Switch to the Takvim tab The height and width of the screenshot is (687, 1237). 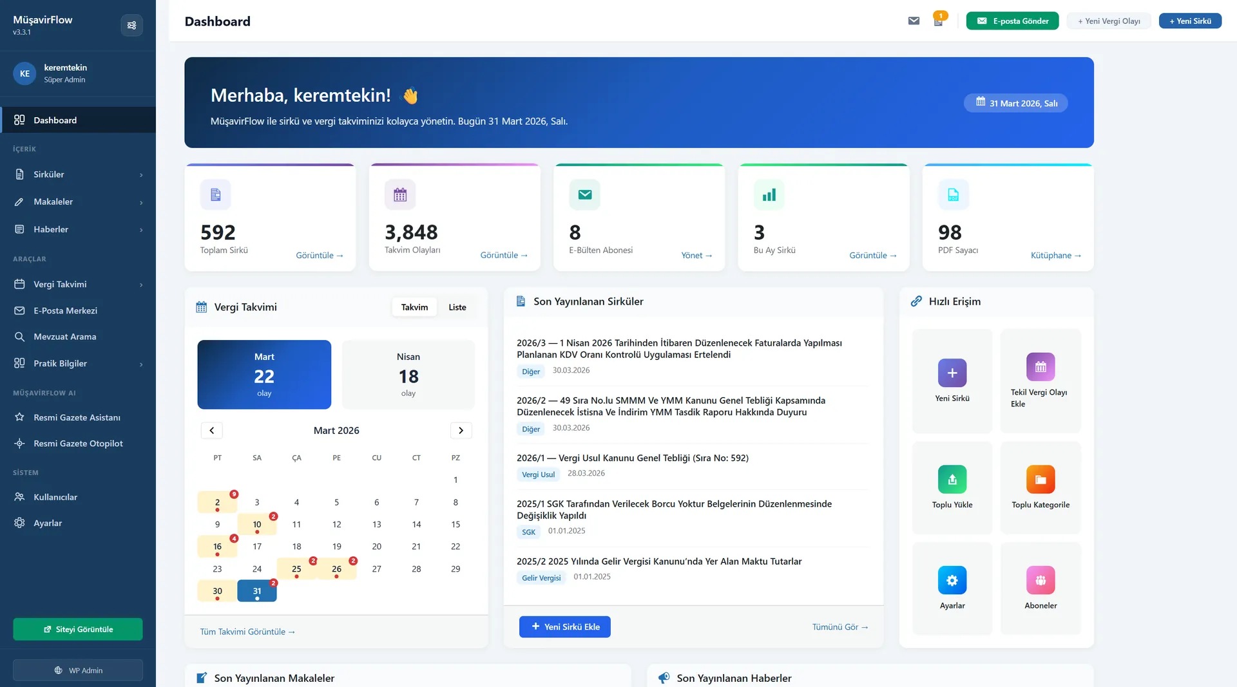click(x=414, y=307)
